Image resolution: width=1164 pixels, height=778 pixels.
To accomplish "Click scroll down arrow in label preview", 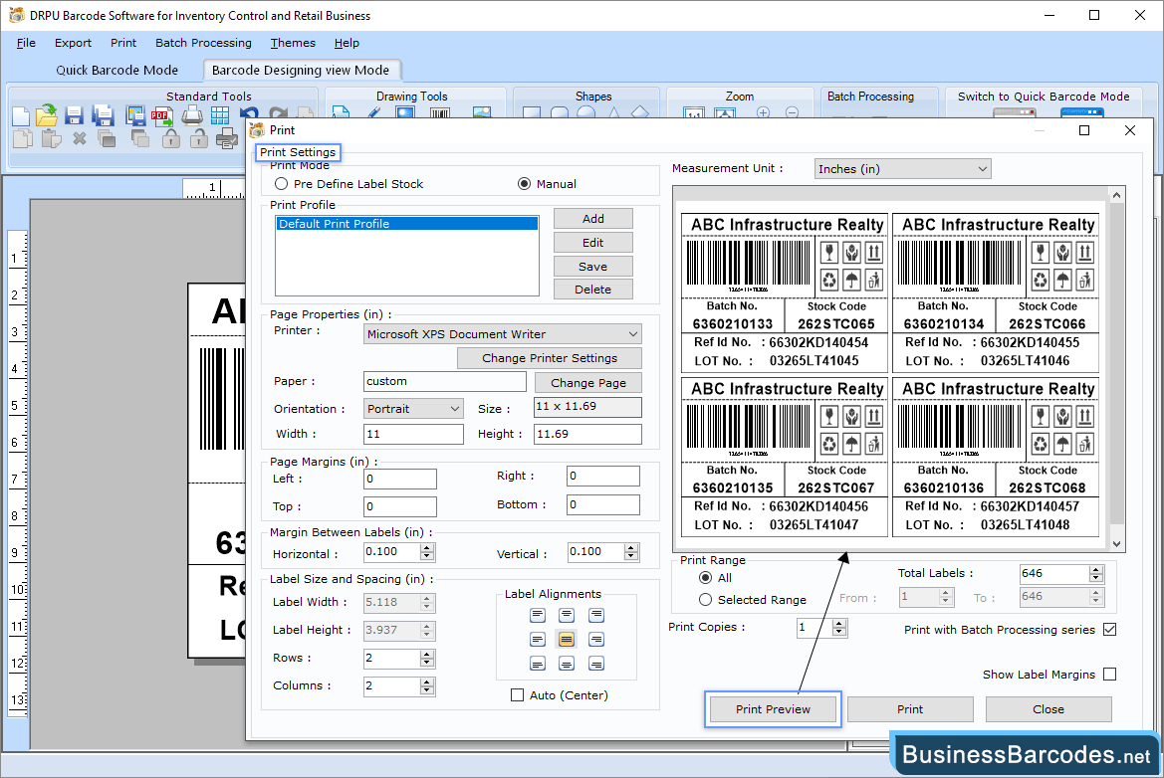I will (1117, 543).
